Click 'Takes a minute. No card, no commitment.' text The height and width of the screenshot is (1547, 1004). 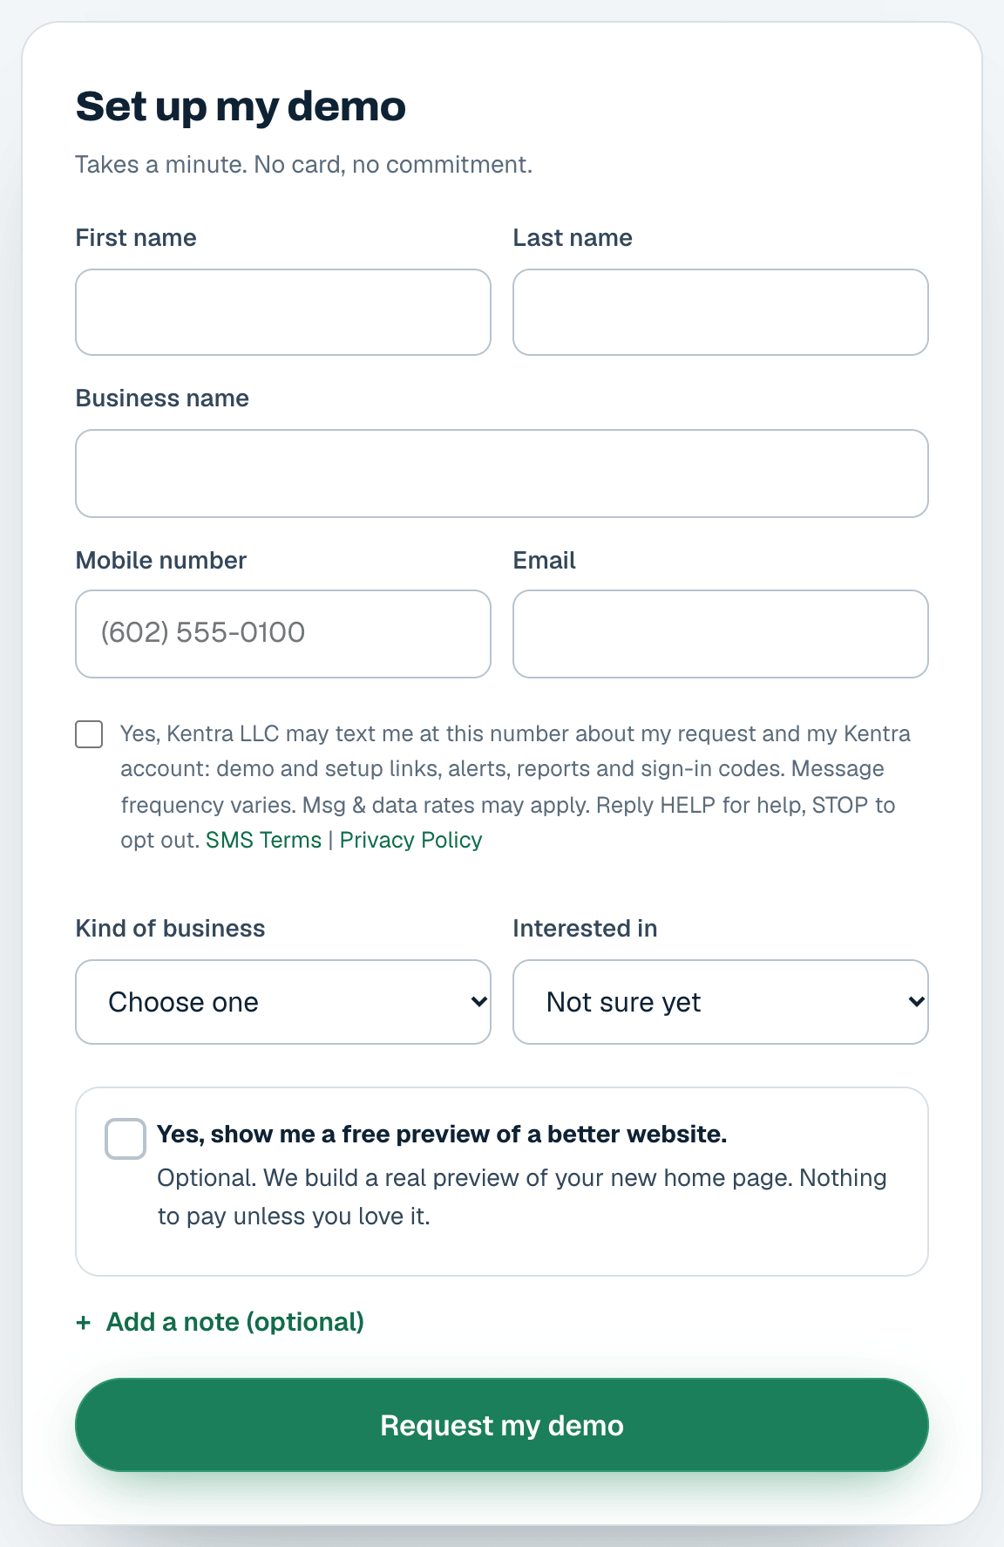303,165
